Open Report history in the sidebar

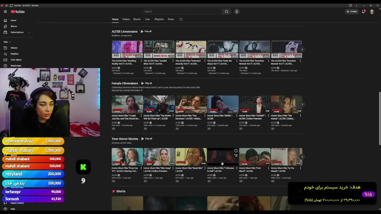17,203
